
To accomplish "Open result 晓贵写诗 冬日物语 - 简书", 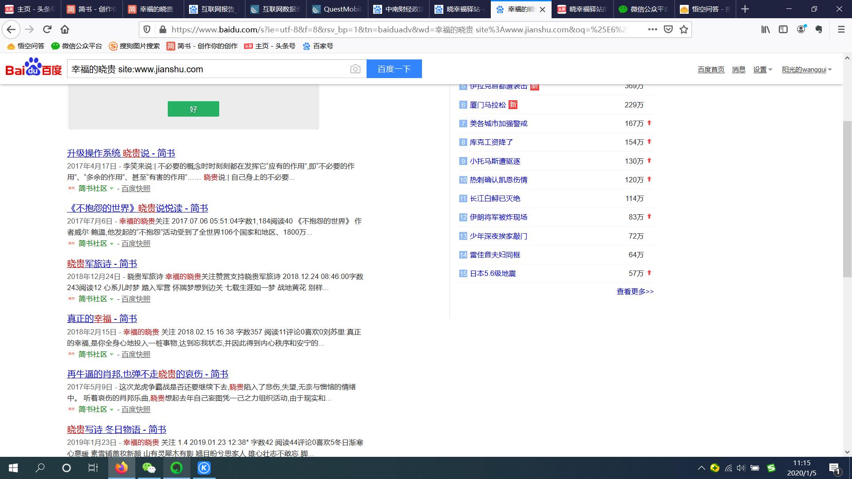I will click(116, 430).
